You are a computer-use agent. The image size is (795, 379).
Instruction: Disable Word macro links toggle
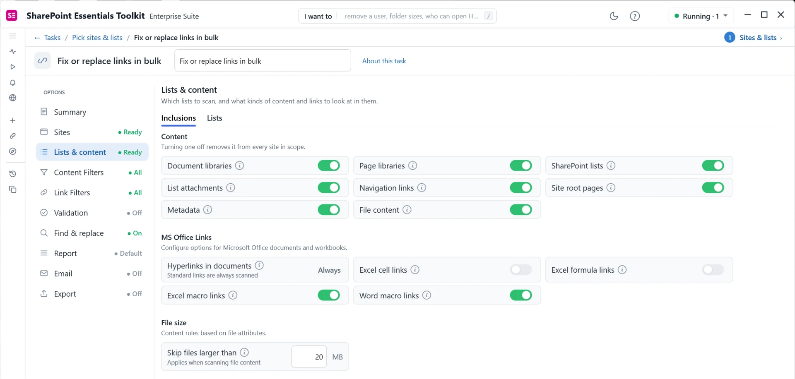521,295
